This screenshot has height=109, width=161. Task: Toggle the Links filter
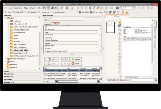point(8,12)
